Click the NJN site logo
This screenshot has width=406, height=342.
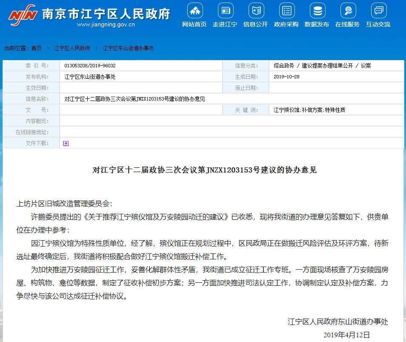[23, 15]
